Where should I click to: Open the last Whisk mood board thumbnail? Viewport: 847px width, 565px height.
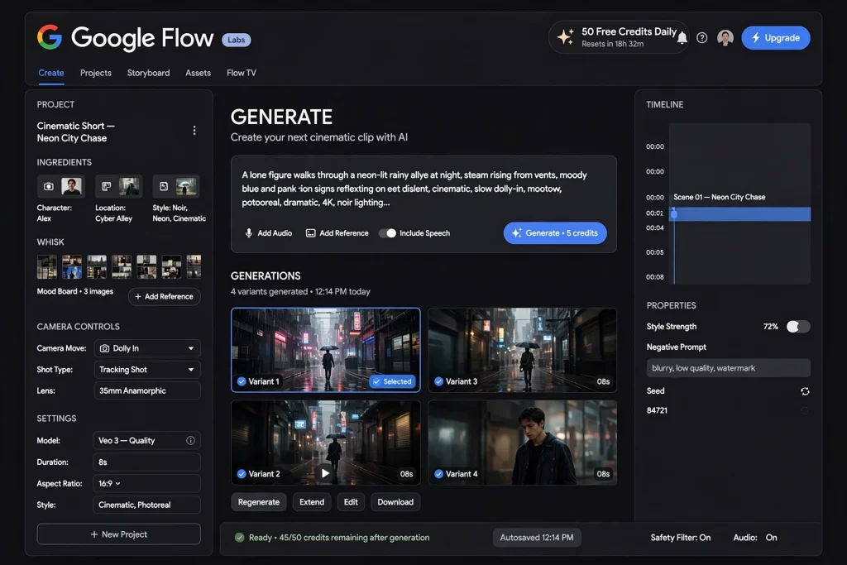194,267
